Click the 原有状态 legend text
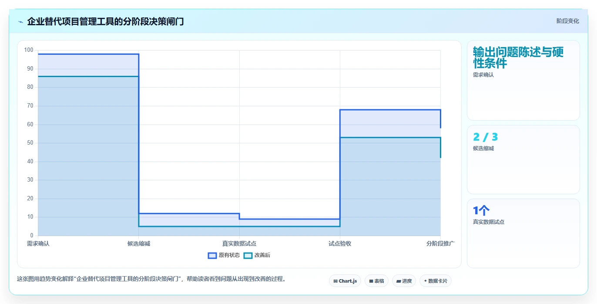 (x=229, y=256)
